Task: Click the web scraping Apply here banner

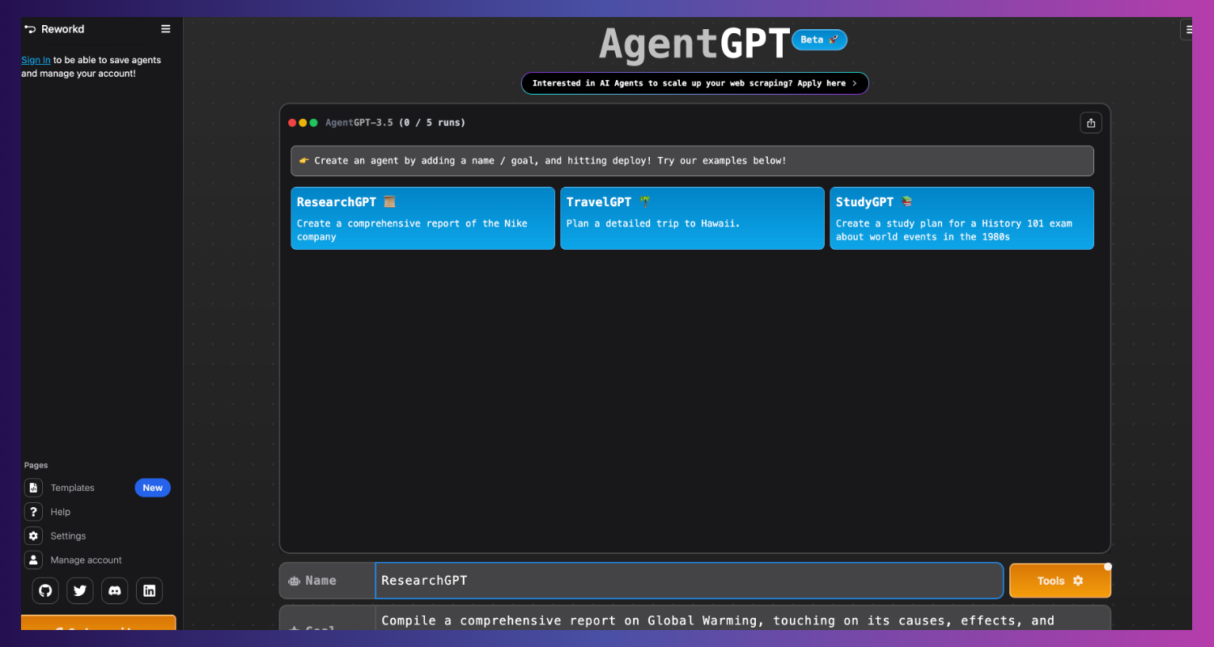Action: click(694, 83)
